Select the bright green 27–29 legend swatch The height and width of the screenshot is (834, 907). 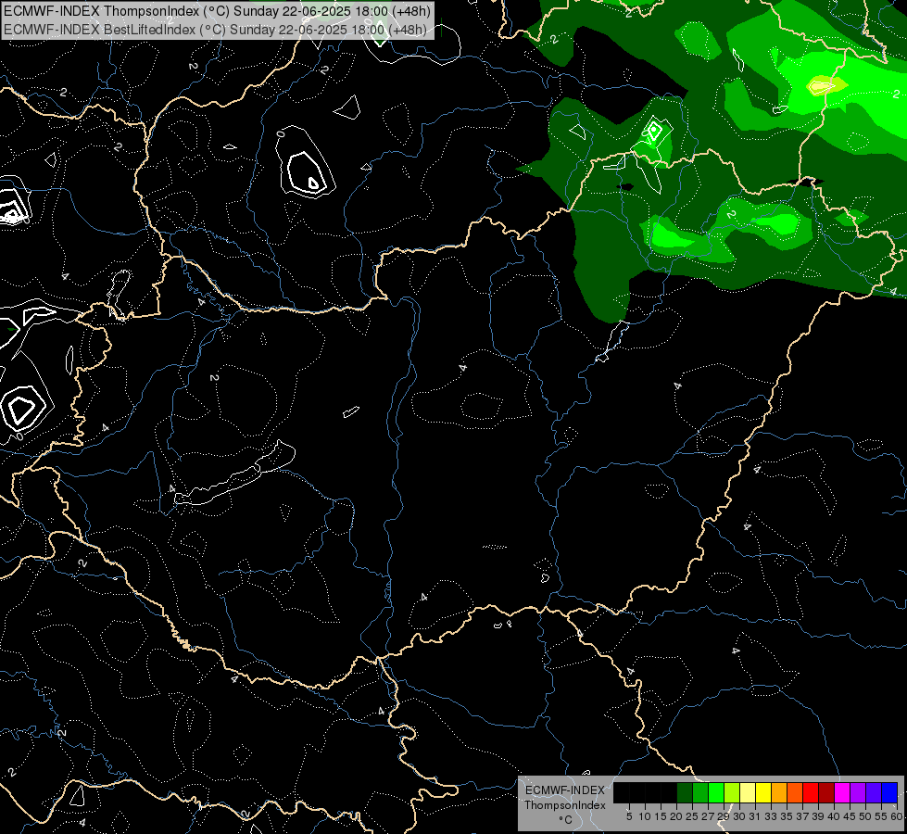[x=716, y=792]
